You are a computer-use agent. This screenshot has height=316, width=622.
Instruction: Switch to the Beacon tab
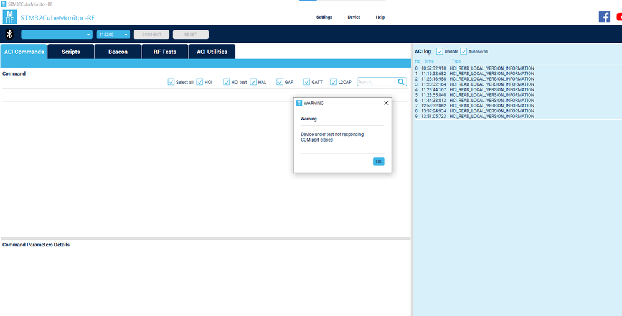(118, 52)
